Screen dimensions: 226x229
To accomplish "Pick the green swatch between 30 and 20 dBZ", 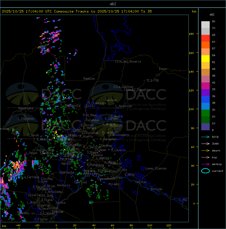I will coord(205,113).
